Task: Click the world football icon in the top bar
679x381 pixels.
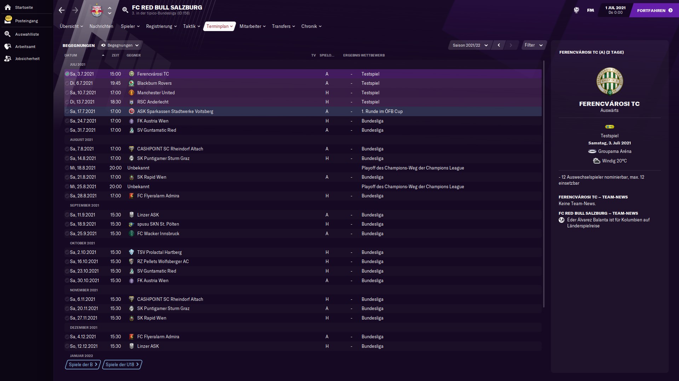Action: [x=576, y=10]
